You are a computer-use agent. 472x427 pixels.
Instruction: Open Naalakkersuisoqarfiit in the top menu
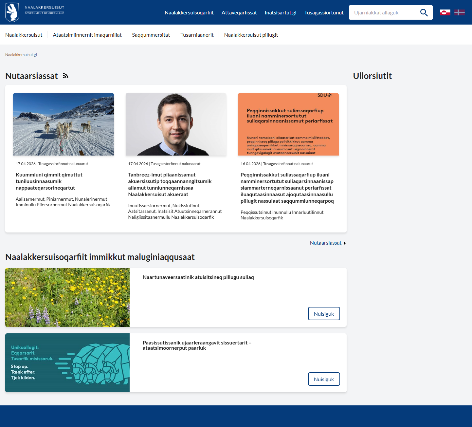click(x=189, y=12)
